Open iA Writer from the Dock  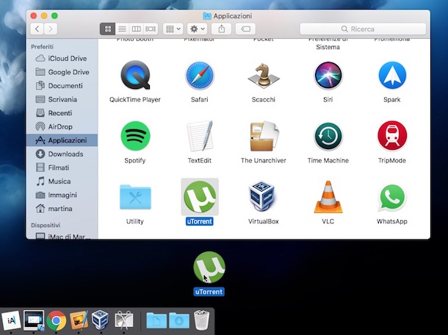(11, 320)
